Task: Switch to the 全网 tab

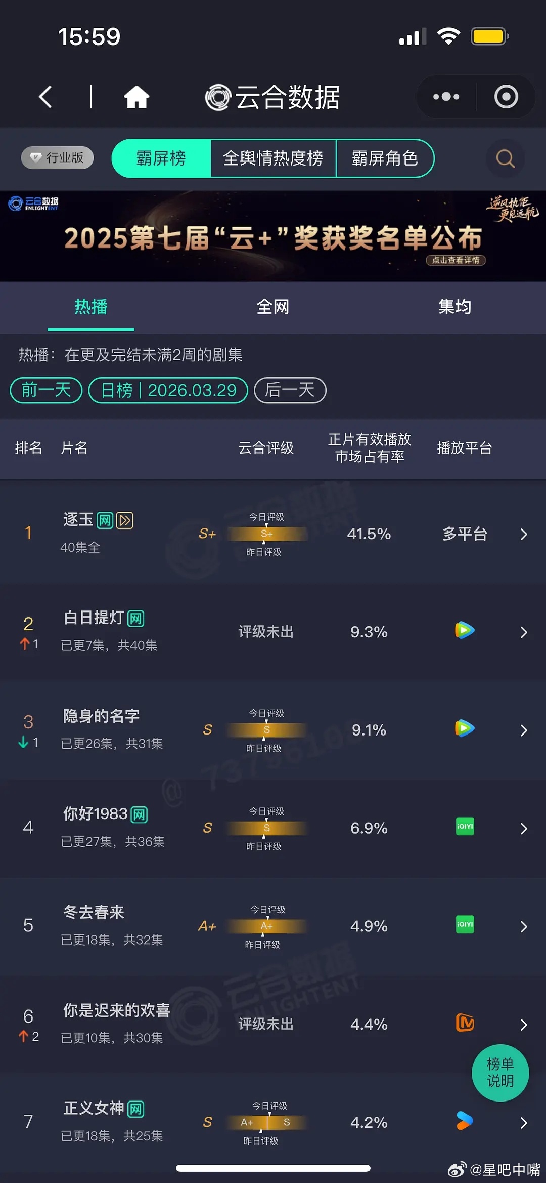Action: tap(273, 307)
